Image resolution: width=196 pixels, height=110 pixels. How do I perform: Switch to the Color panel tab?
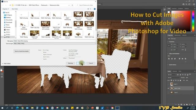click(x=169, y=9)
